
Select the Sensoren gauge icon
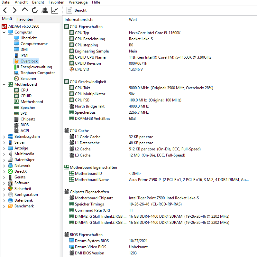coord(16,79)
